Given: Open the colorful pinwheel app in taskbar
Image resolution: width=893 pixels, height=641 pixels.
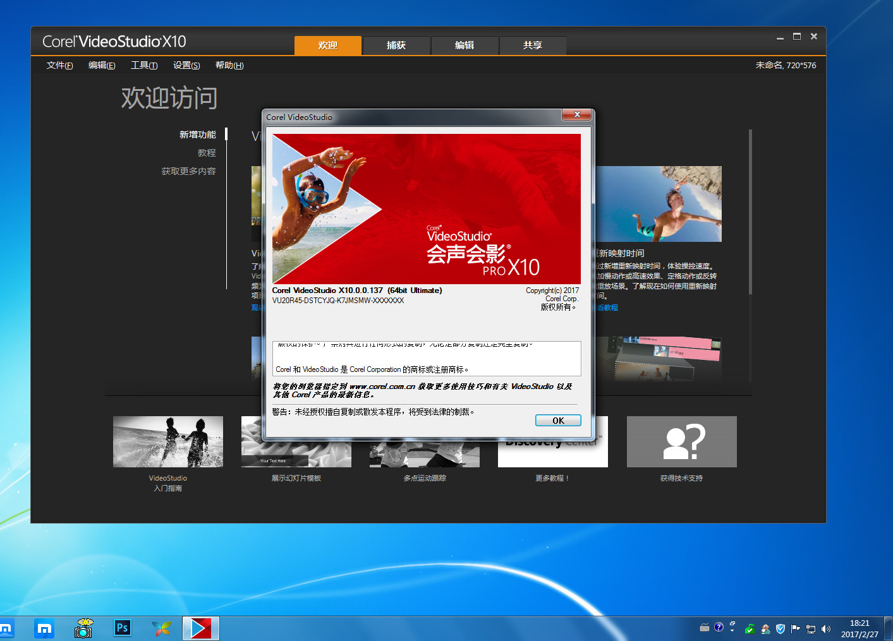Looking at the screenshot, I should click(x=162, y=628).
